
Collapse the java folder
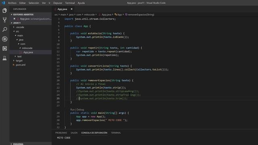[21, 39]
